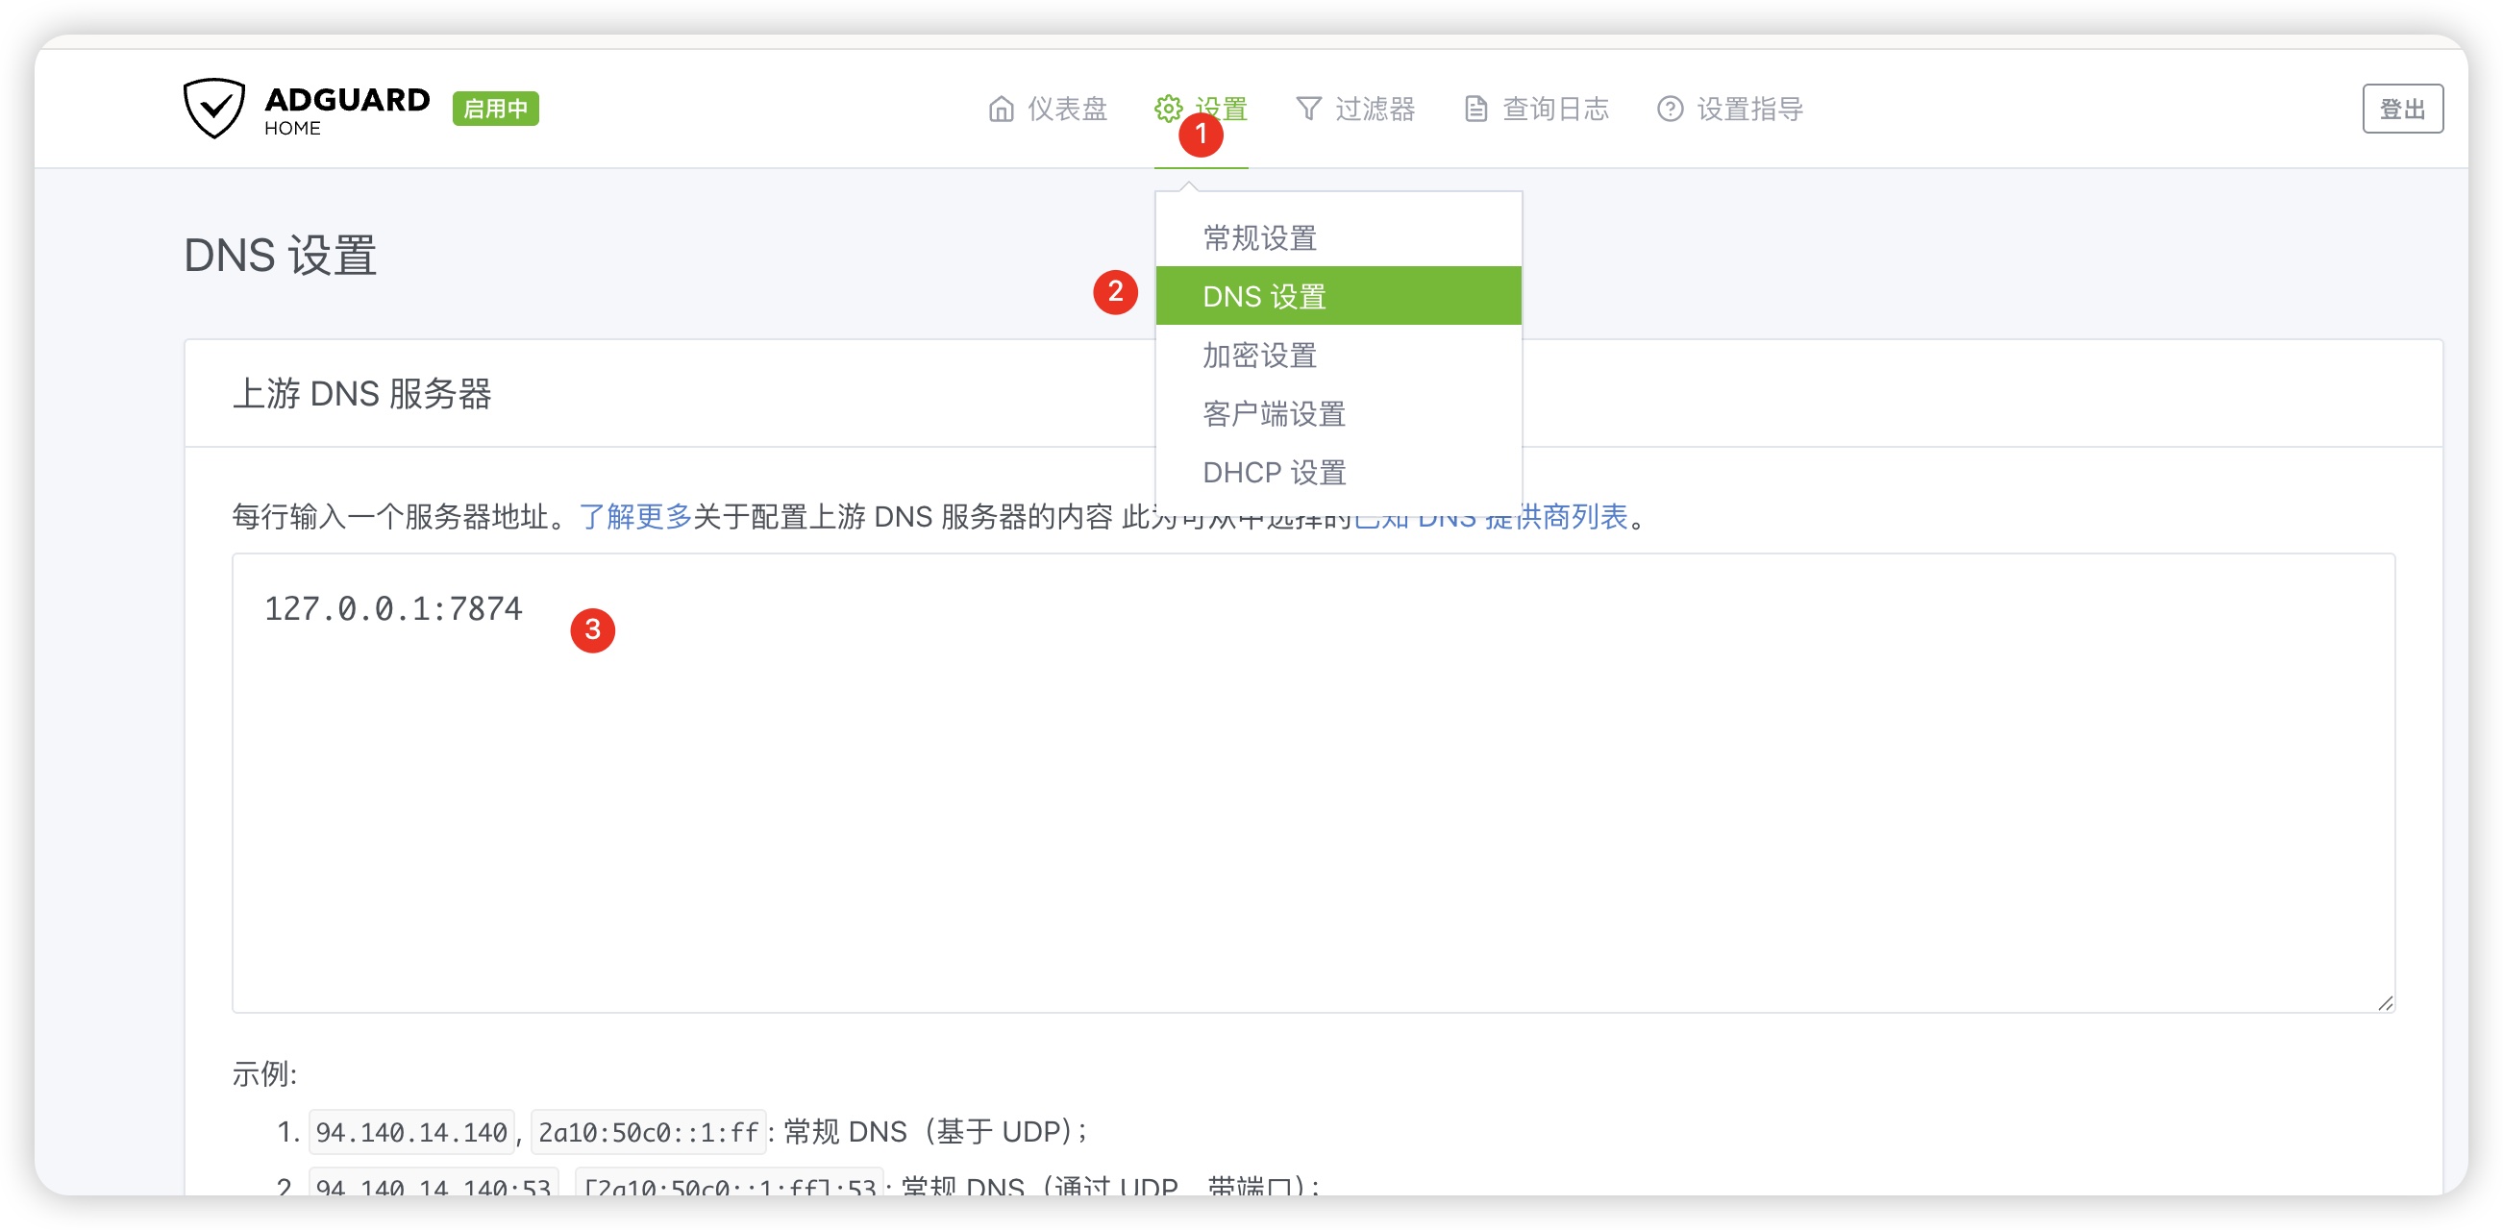Click the 启用中 status badge
Screen dimensions: 2503x1230
click(496, 109)
